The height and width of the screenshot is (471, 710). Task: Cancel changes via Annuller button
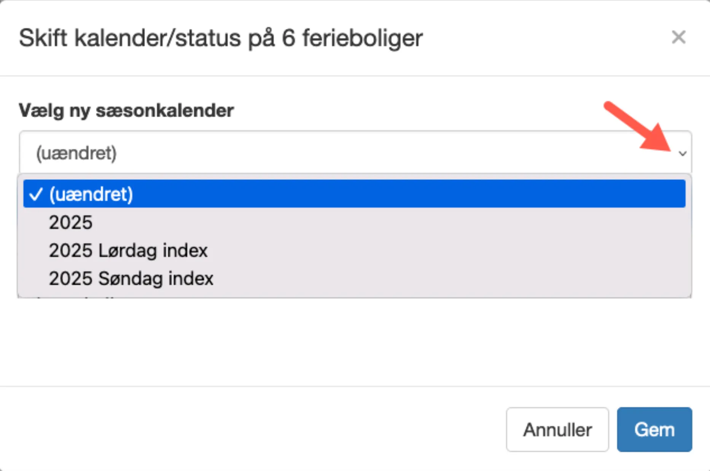pyautogui.click(x=557, y=429)
